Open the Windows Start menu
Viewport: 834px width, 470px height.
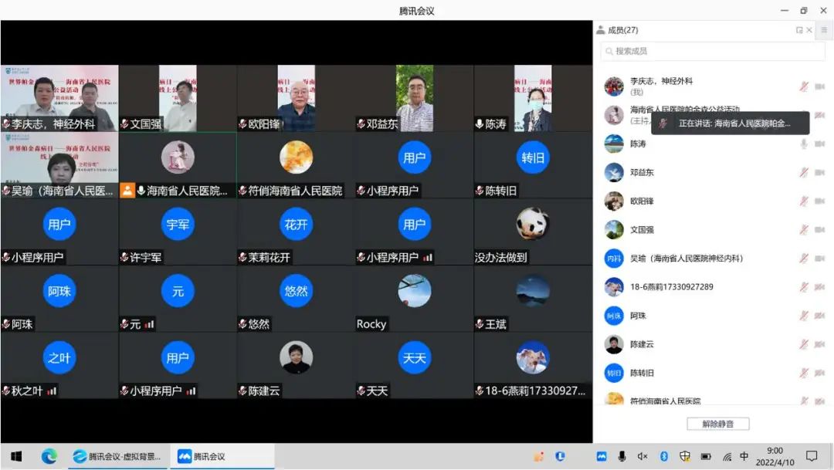pos(15,455)
